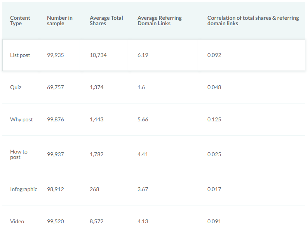Click the Video row label
Screen dimensions: 308x233
point(17,221)
